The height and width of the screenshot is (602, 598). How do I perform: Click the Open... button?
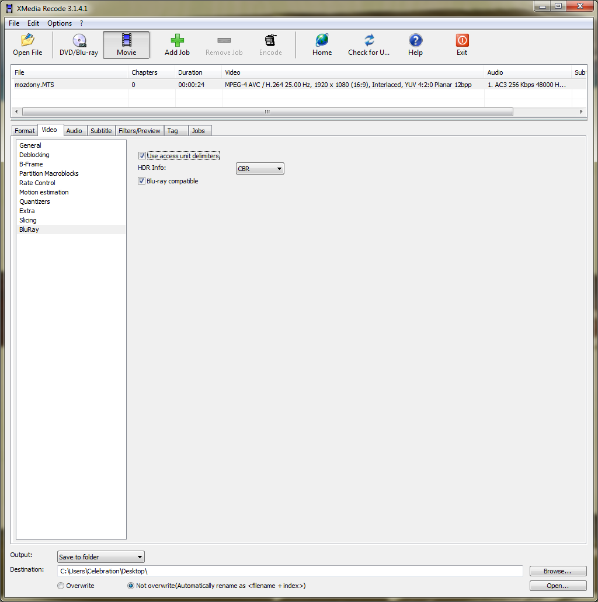[558, 586]
